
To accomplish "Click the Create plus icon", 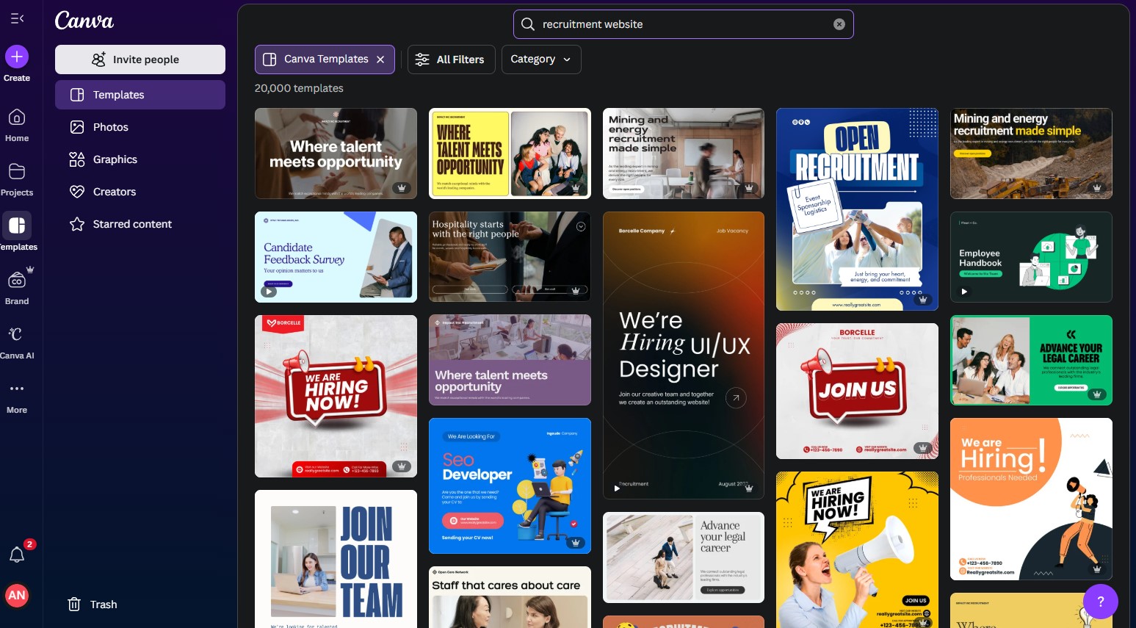I will [16, 57].
